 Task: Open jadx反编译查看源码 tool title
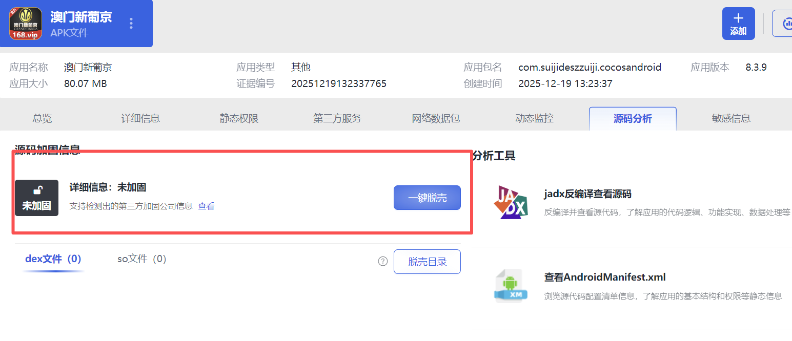(x=587, y=194)
